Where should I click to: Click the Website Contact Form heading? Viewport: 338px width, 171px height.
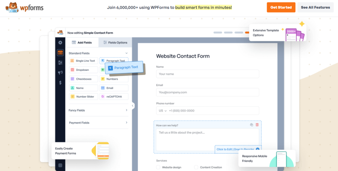(183, 56)
